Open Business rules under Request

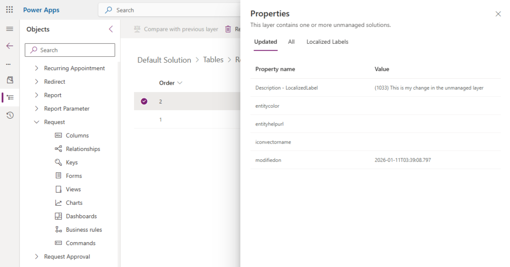coord(84,230)
